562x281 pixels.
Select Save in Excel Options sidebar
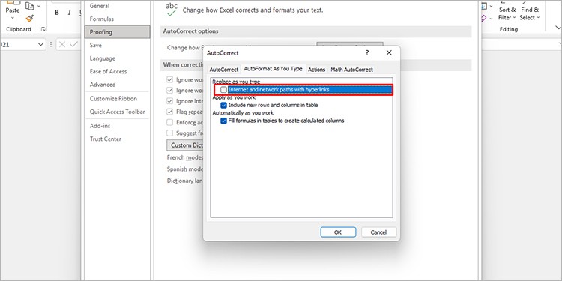(117, 45)
